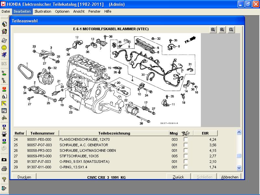This screenshot has height=195, width=260.
Task: Select part number 90057-PG7-003
Action: 39,145
